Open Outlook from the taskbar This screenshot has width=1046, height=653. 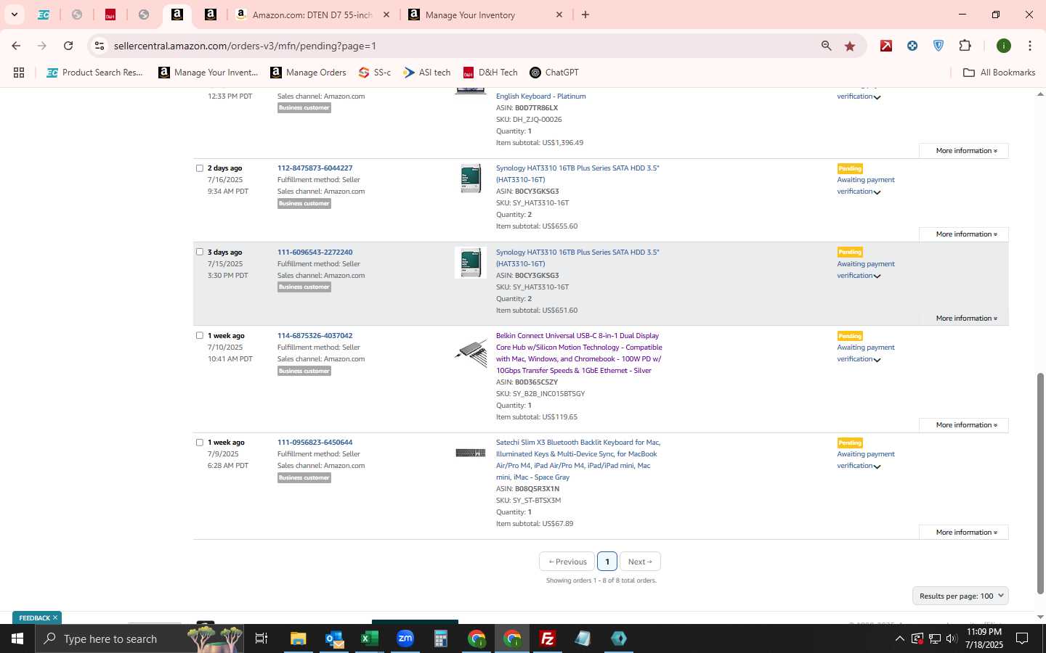(x=334, y=638)
